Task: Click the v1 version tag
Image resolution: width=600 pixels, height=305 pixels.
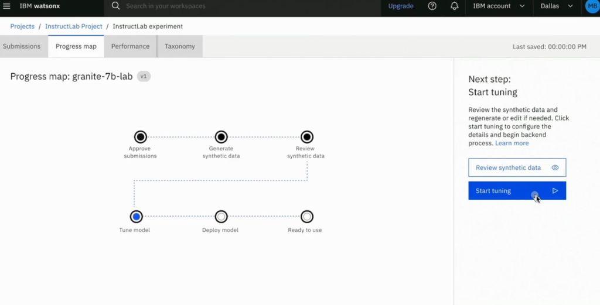Action: 144,77
